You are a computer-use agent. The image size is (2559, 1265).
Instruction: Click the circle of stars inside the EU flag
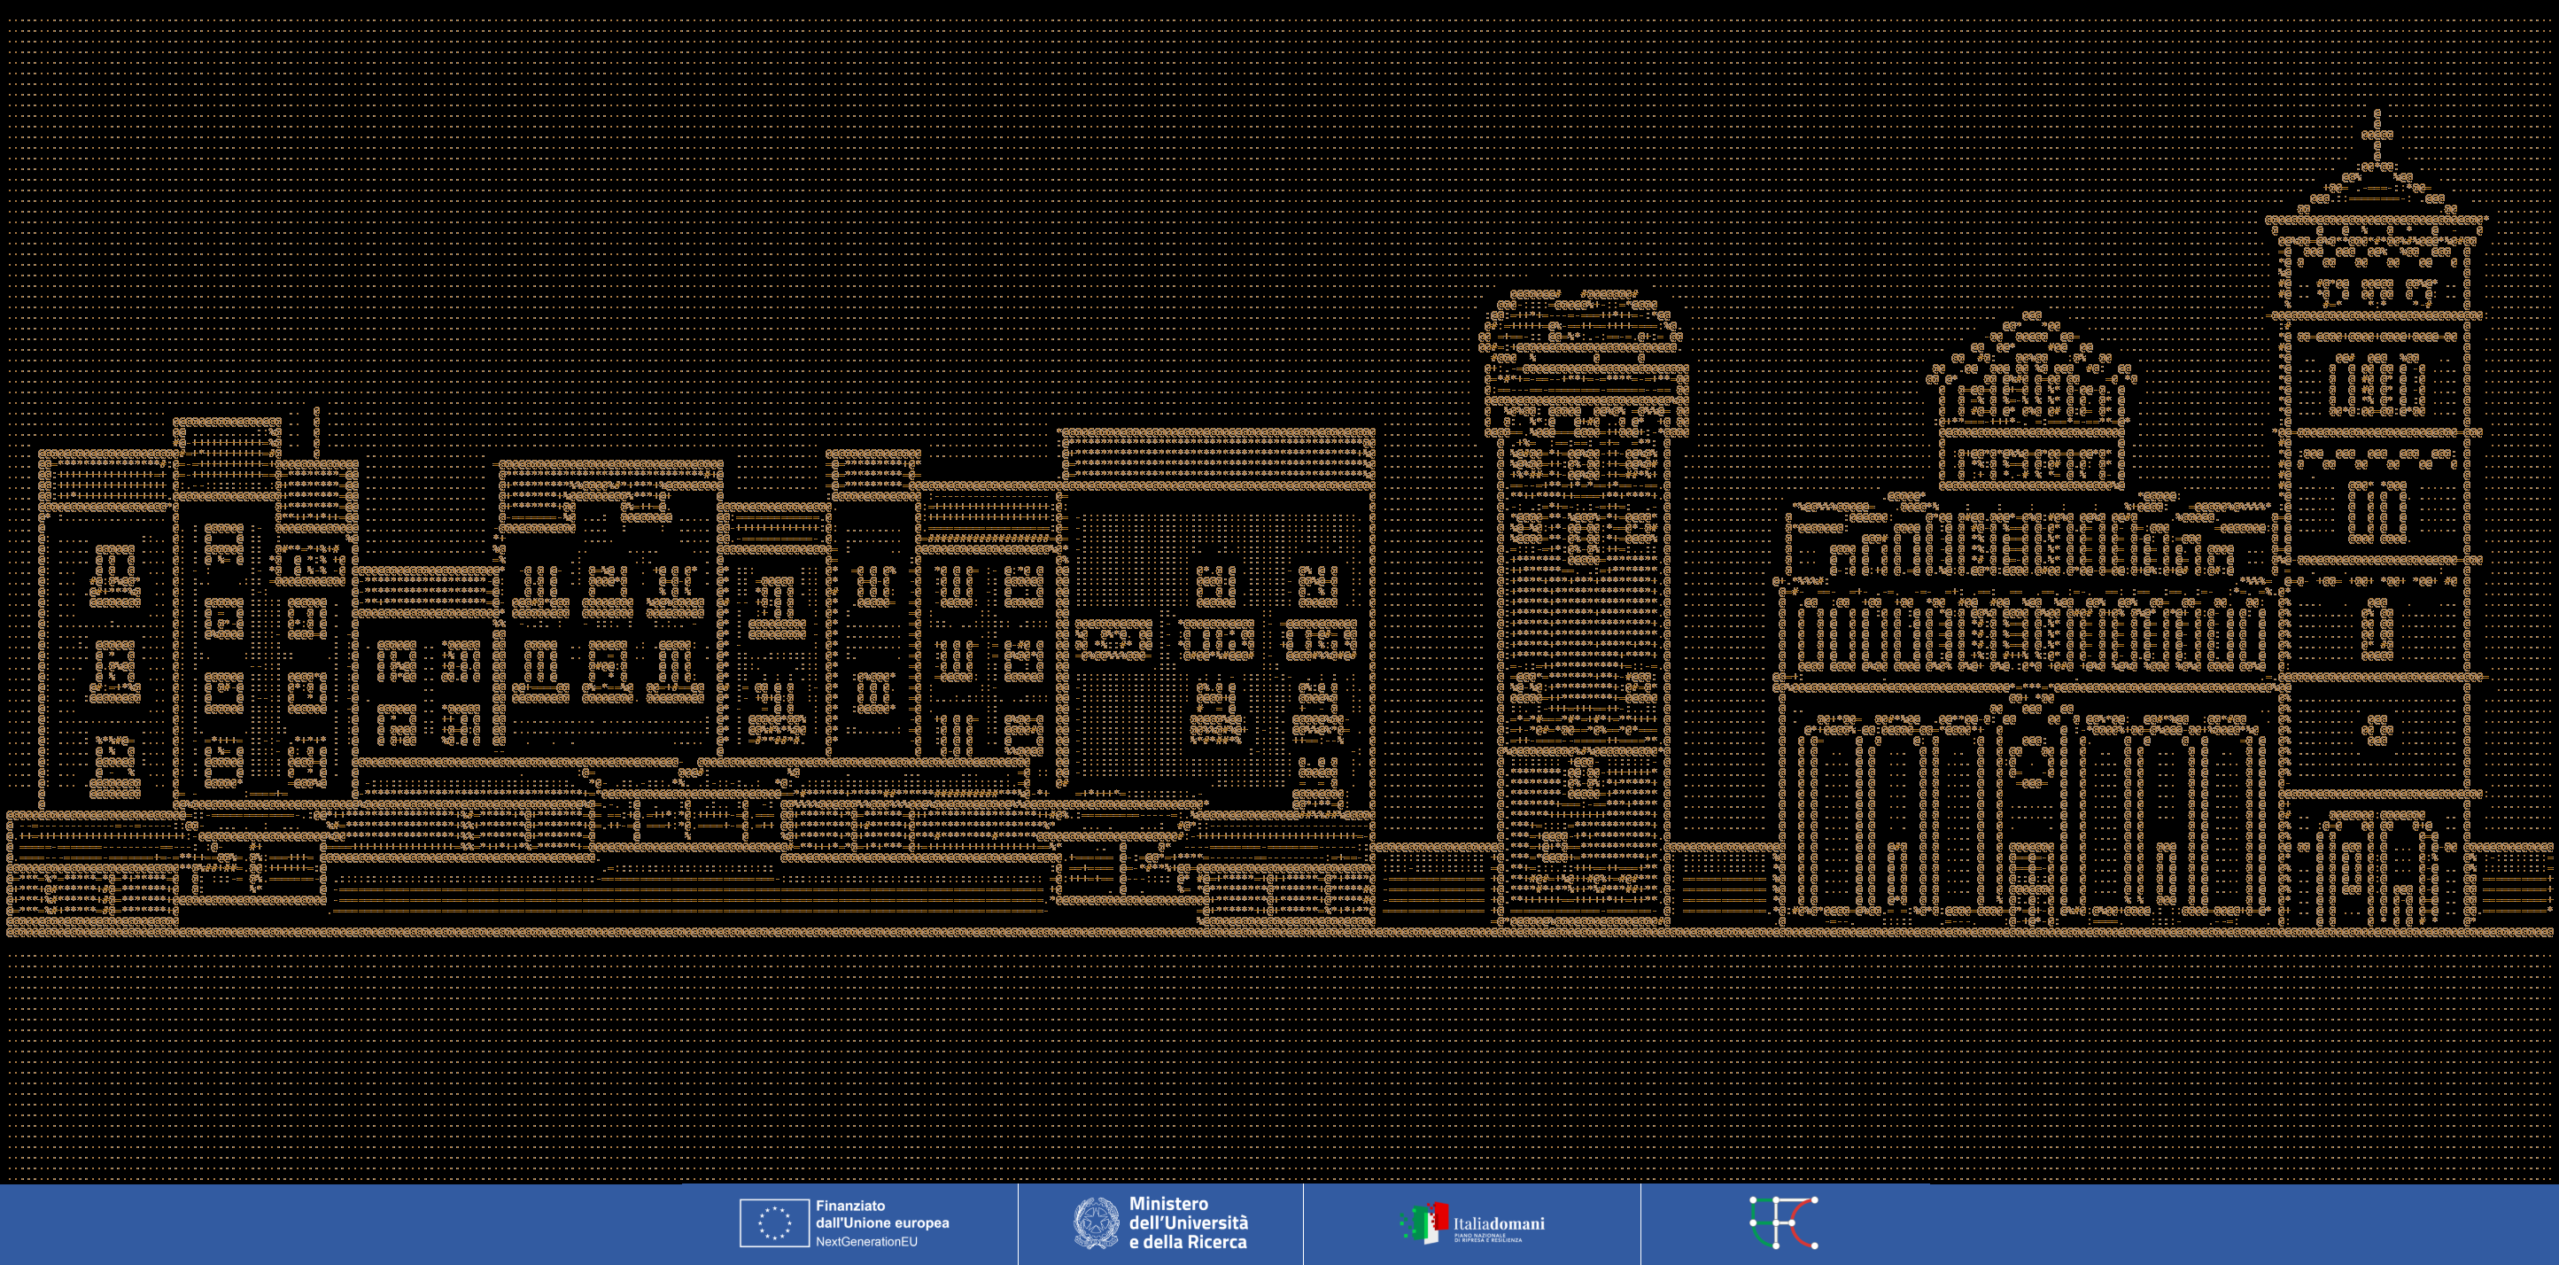pos(777,1224)
